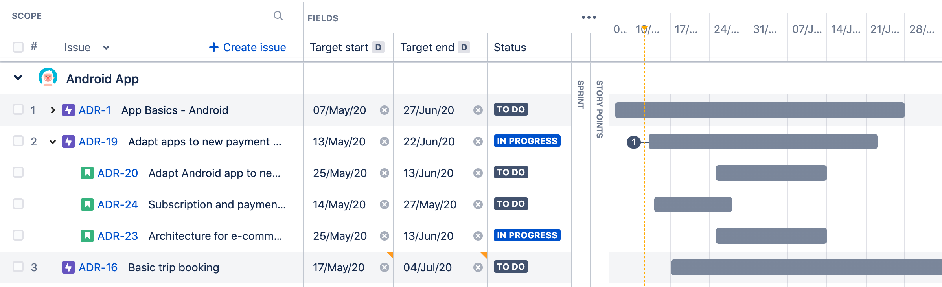The image size is (942, 287).
Task: Tick the checkbox for ADR-23 row
Action: pos(18,235)
